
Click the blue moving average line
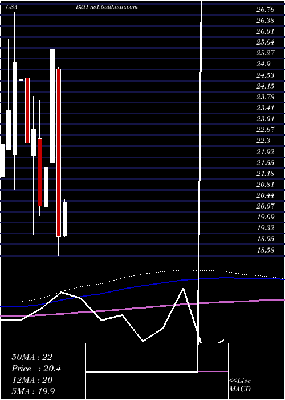[x=142, y=286]
